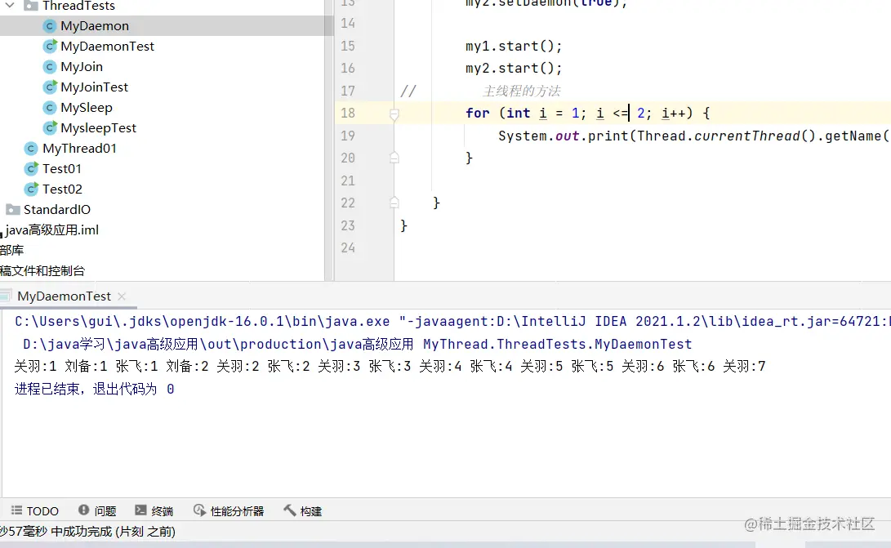Click the MyDaemon class icon

pos(50,26)
